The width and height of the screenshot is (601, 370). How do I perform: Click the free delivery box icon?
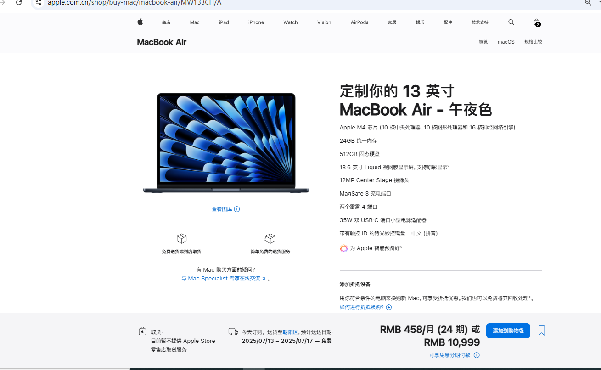tap(181, 239)
